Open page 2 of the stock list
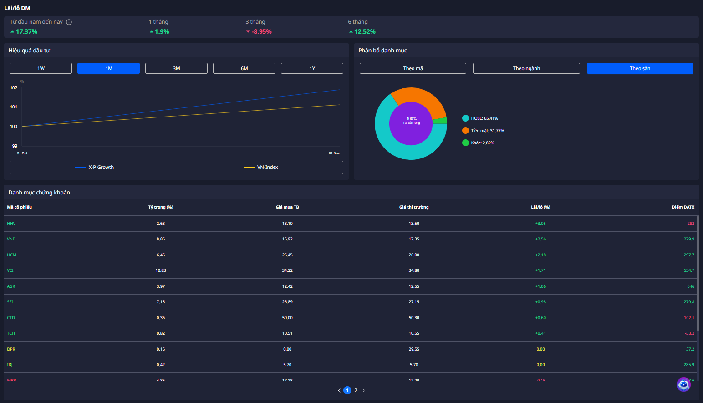The height and width of the screenshot is (403, 703). pos(356,390)
